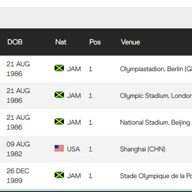Click the Jamaica flag in the London row
Viewport: 192px width, 192px height.
tap(59, 95)
